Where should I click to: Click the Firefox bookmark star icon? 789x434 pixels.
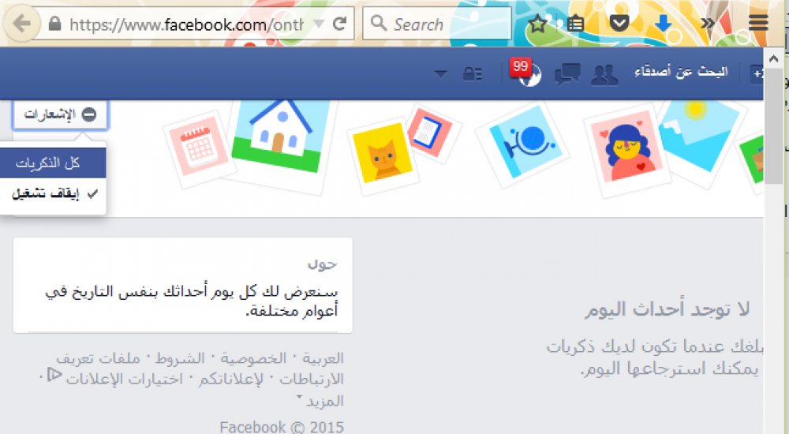pyautogui.click(x=537, y=23)
